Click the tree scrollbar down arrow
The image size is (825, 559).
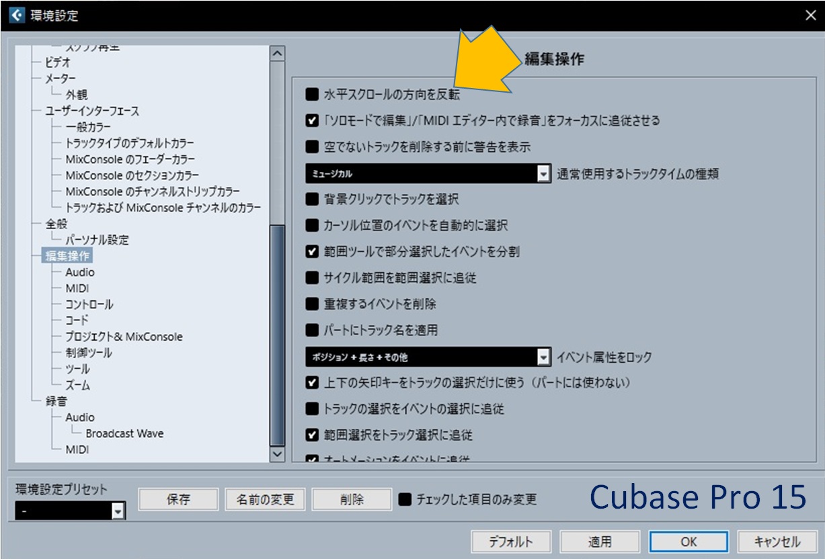click(x=277, y=454)
